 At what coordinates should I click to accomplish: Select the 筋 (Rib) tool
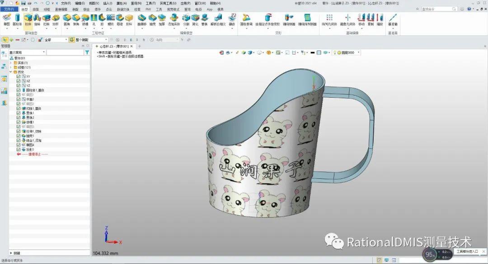102,19
